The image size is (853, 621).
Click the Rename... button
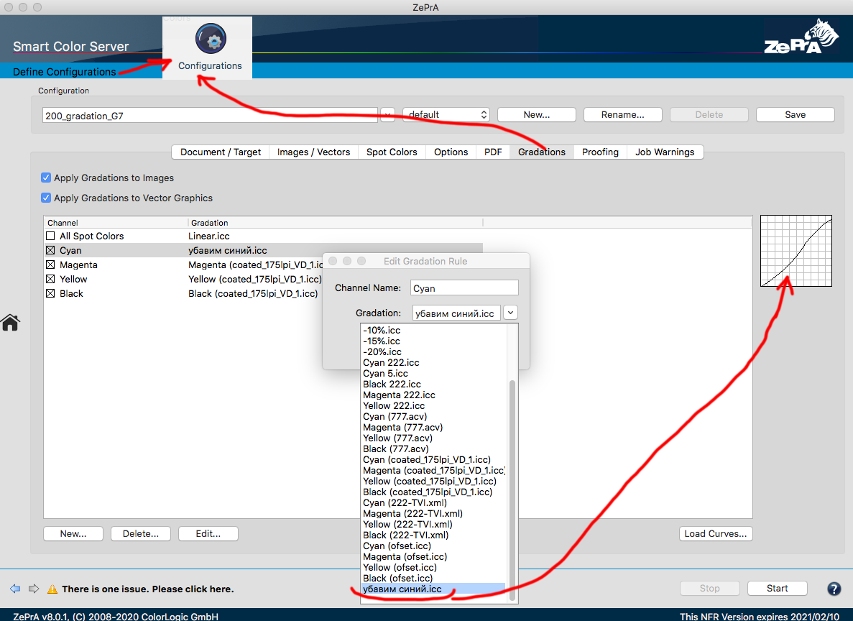(x=622, y=115)
